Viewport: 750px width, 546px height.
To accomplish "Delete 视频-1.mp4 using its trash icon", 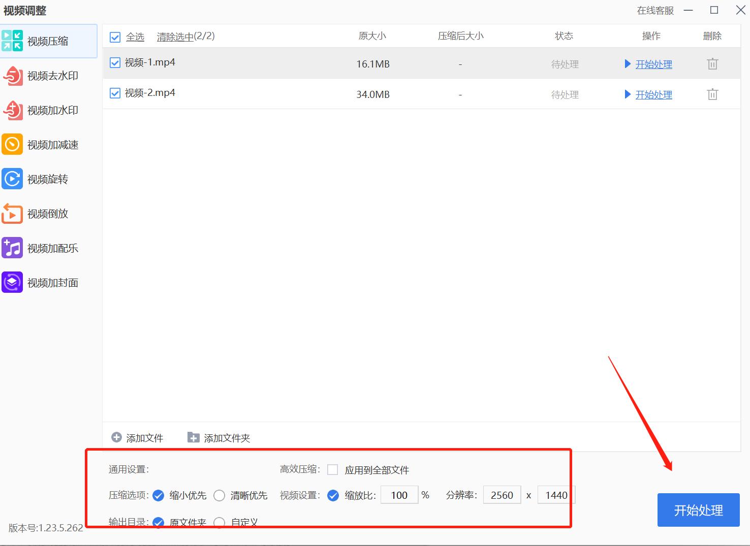I will [712, 63].
